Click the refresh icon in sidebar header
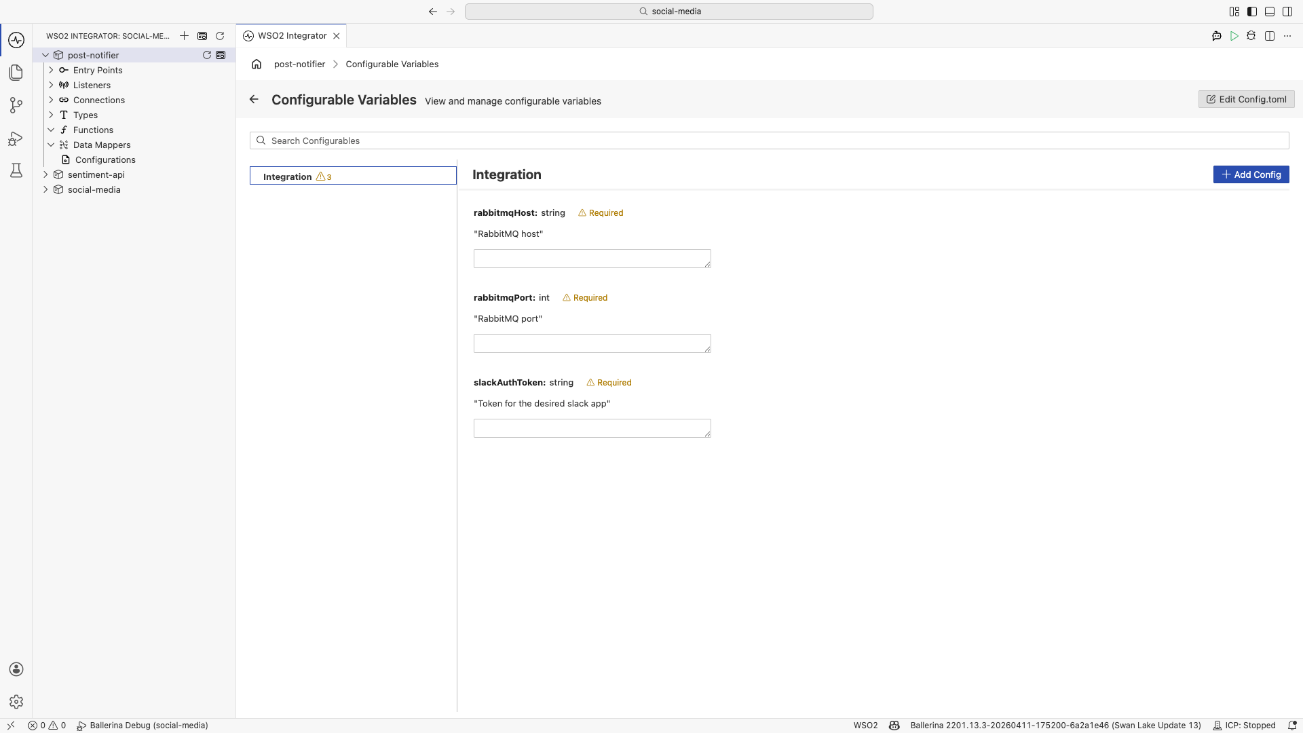Viewport: 1303px width, 733px height. coord(220,36)
